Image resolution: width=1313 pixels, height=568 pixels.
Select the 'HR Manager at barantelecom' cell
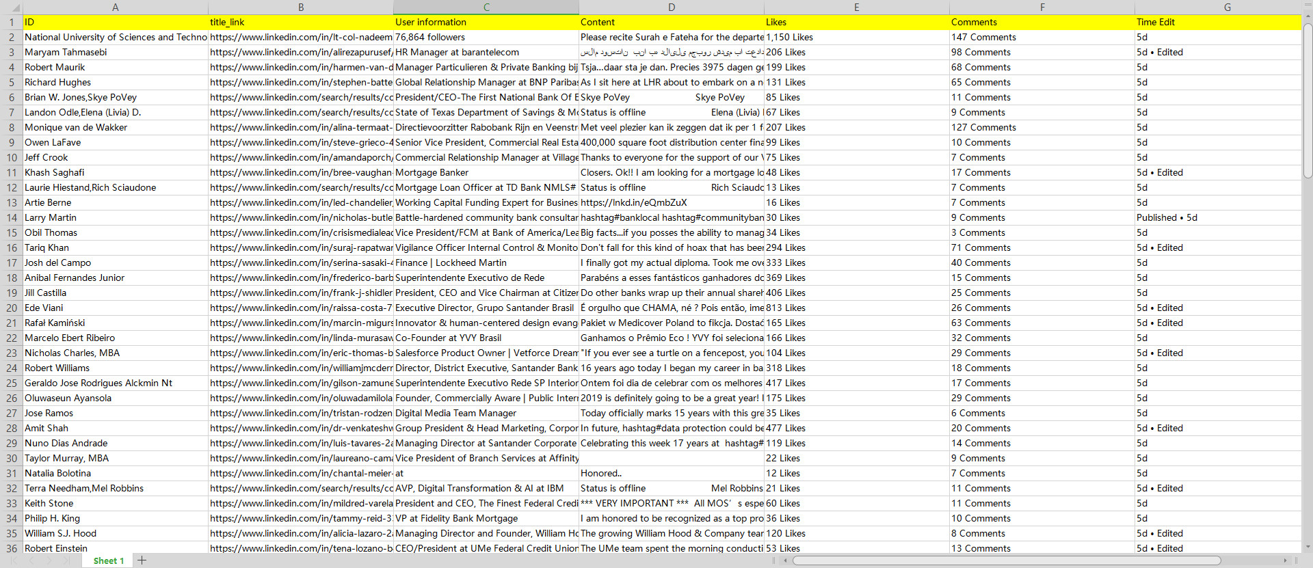tap(486, 52)
